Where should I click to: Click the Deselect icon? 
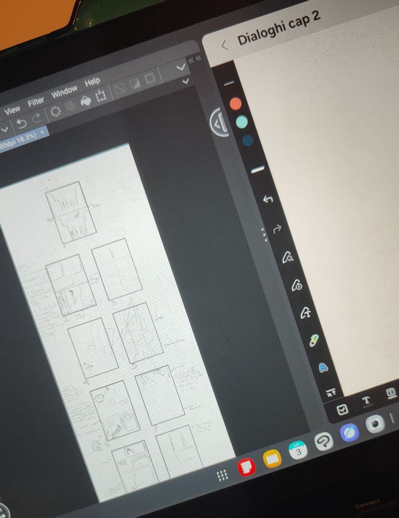tap(120, 89)
